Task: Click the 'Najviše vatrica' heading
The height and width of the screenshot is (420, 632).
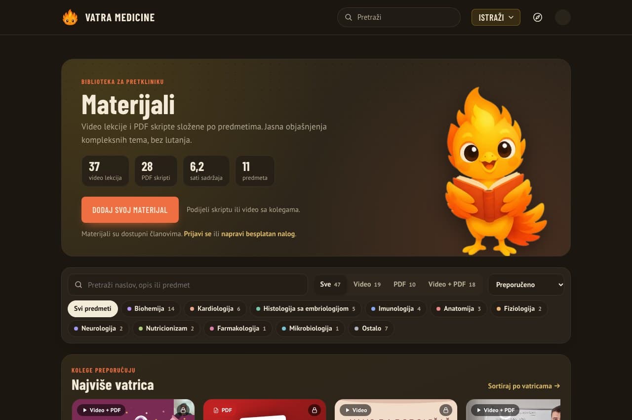Action: tap(113, 384)
